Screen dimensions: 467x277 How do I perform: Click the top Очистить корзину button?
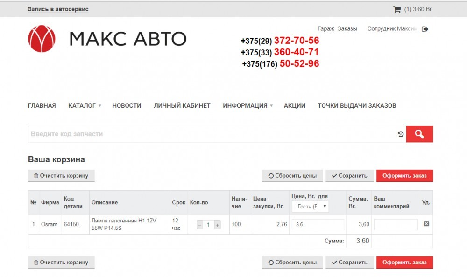(x=61, y=176)
